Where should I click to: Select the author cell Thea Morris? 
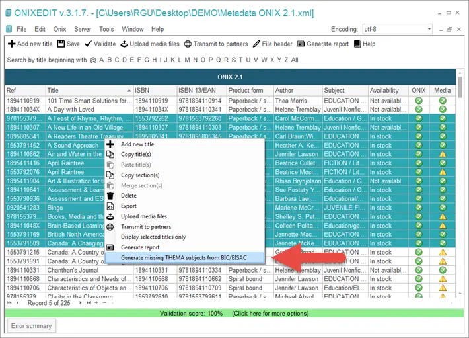click(x=298, y=101)
